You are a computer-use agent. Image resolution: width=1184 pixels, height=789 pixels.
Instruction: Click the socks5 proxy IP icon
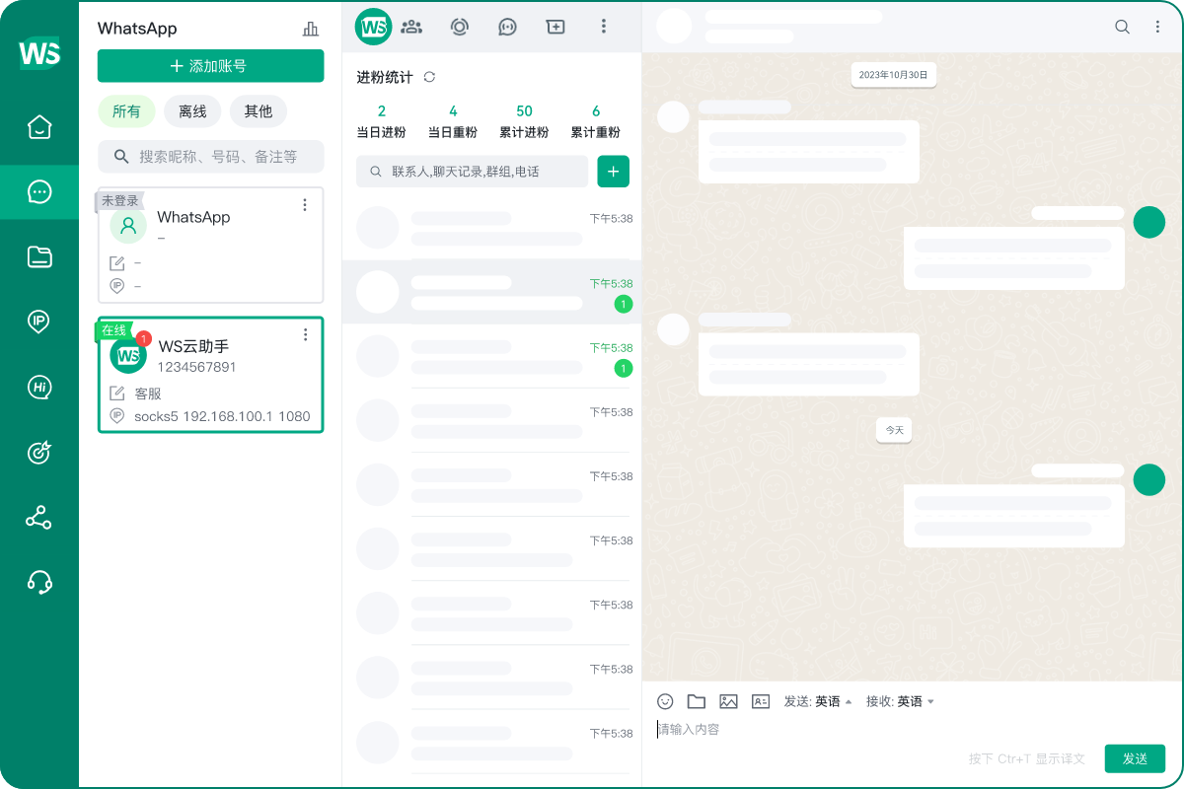tap(117, 416)
